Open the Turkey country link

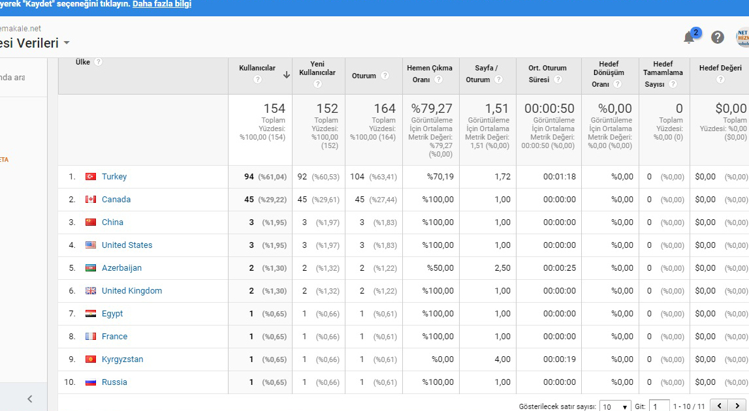point(114,177)
